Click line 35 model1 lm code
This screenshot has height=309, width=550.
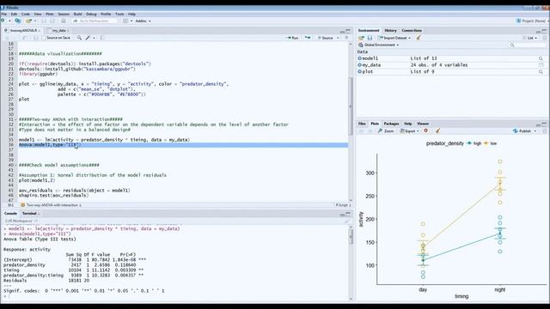tap(104, 140)
